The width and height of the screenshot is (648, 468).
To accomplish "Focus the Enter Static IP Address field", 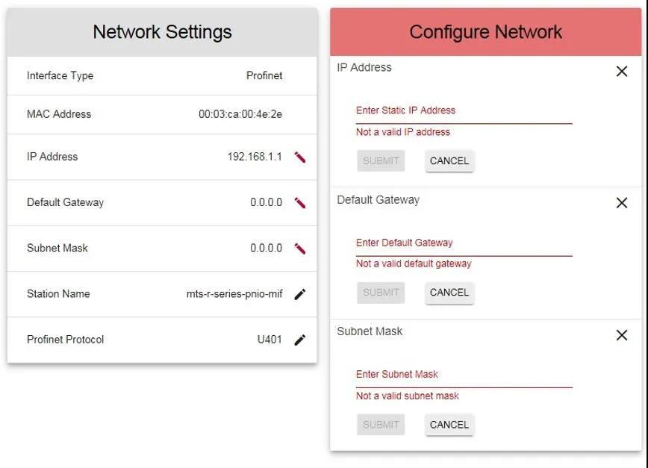I will [464, 111].
